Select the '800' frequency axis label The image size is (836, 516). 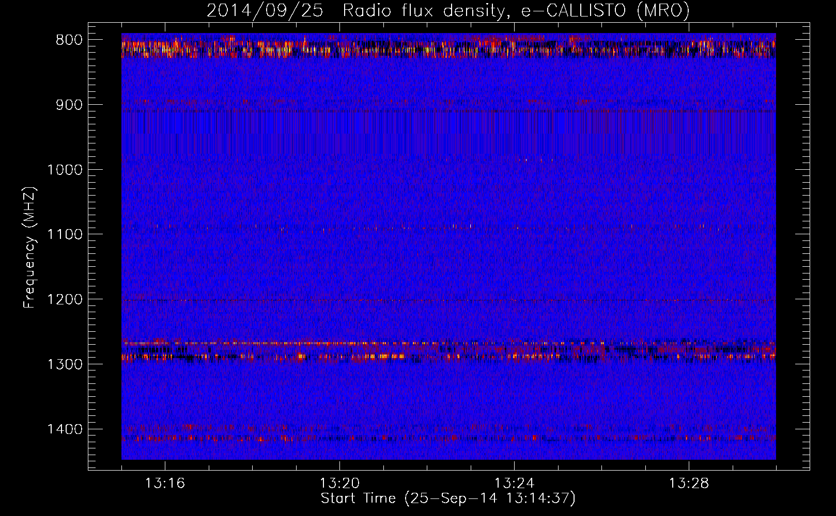[69, 40]
